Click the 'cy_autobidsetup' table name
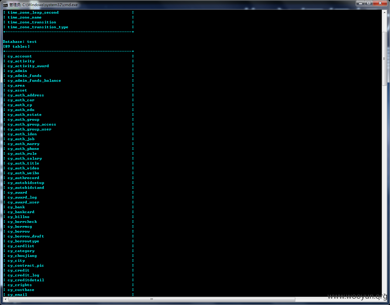 (26, 183)
